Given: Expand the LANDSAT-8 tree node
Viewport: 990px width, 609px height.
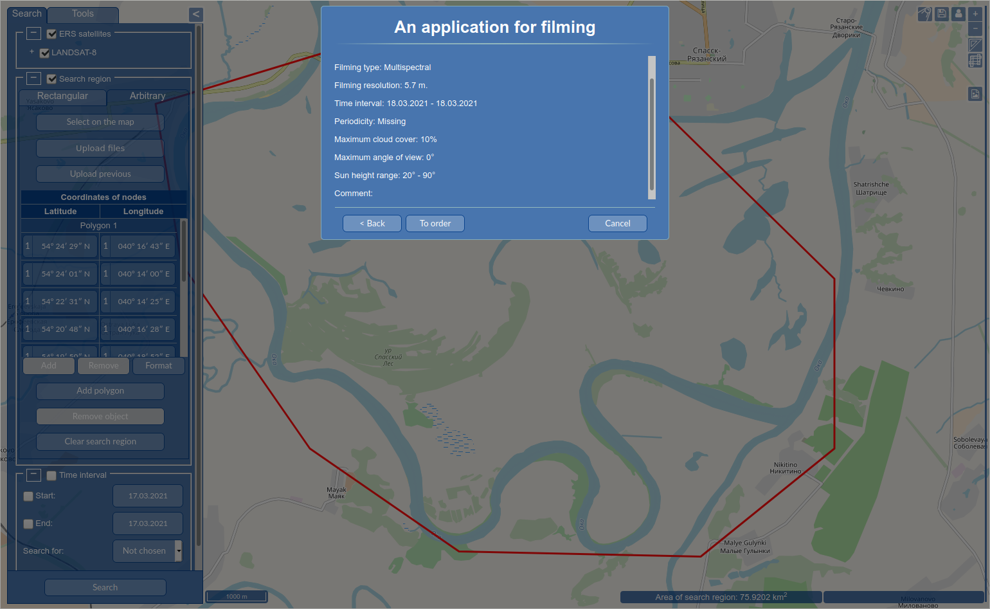Looking at the screenshot, I should [32, 52].
